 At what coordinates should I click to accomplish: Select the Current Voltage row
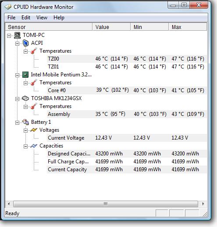coord(127,138)
